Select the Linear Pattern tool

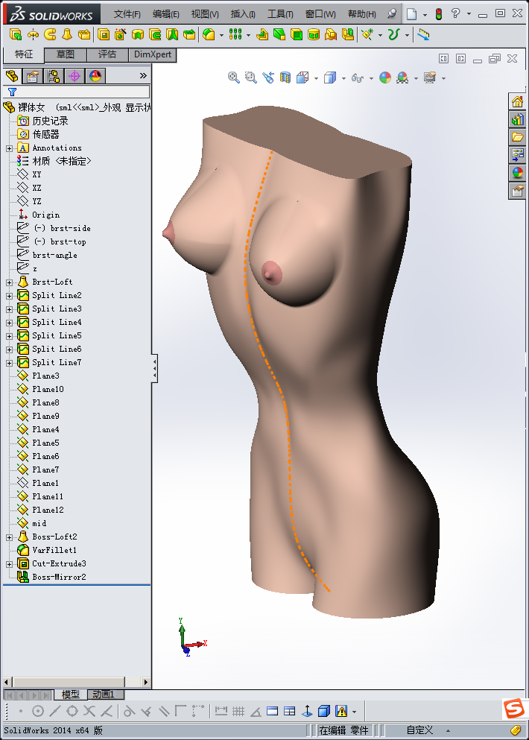pyautogui.click(x=235, y=34)
